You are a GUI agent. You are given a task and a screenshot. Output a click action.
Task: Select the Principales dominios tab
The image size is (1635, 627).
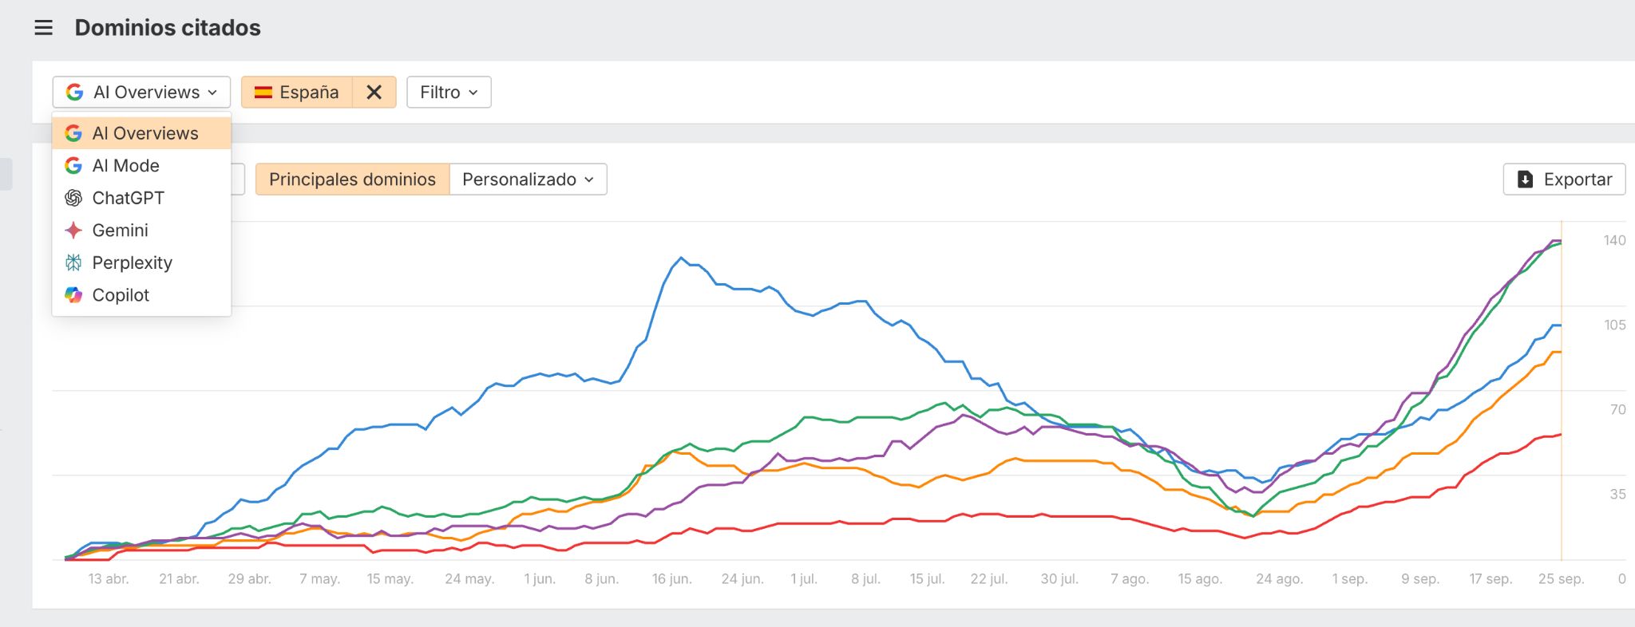click(x=352, y=179)
